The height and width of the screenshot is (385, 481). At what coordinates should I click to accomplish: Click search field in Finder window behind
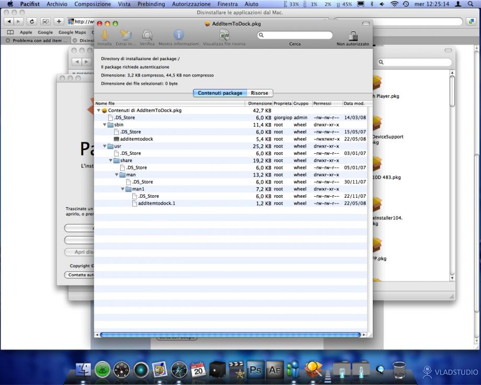coord(415,62)
